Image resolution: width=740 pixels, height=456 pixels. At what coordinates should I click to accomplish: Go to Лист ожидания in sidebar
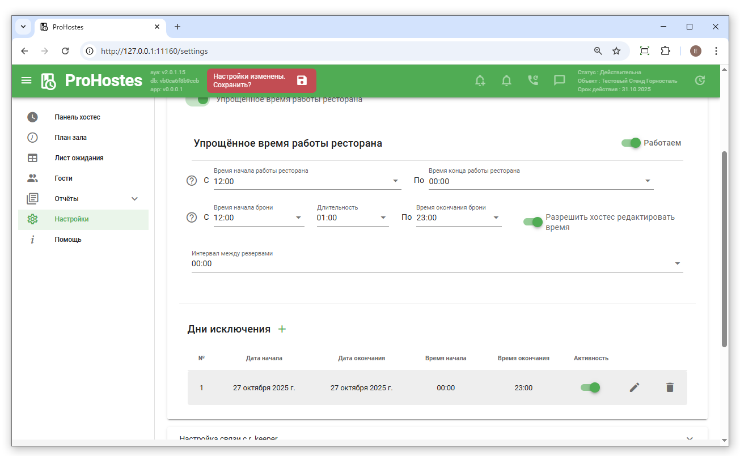pos(79,158)
